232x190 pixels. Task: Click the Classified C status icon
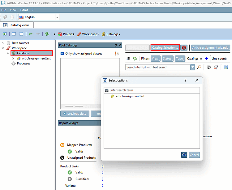(x=70, y=179)
